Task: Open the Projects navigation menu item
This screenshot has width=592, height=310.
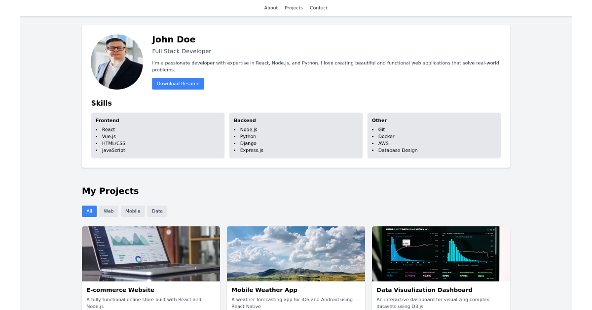Action: (294, 7)
